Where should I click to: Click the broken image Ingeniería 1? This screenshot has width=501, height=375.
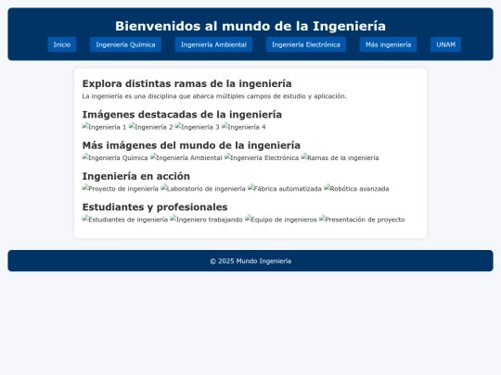[x=104, y=127]
